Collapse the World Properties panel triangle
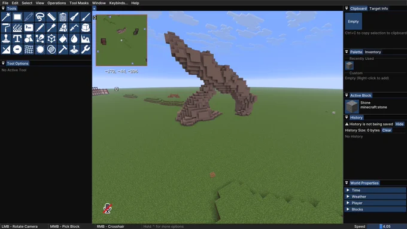This screenshot has height=229, width=407. pos(347,183)
